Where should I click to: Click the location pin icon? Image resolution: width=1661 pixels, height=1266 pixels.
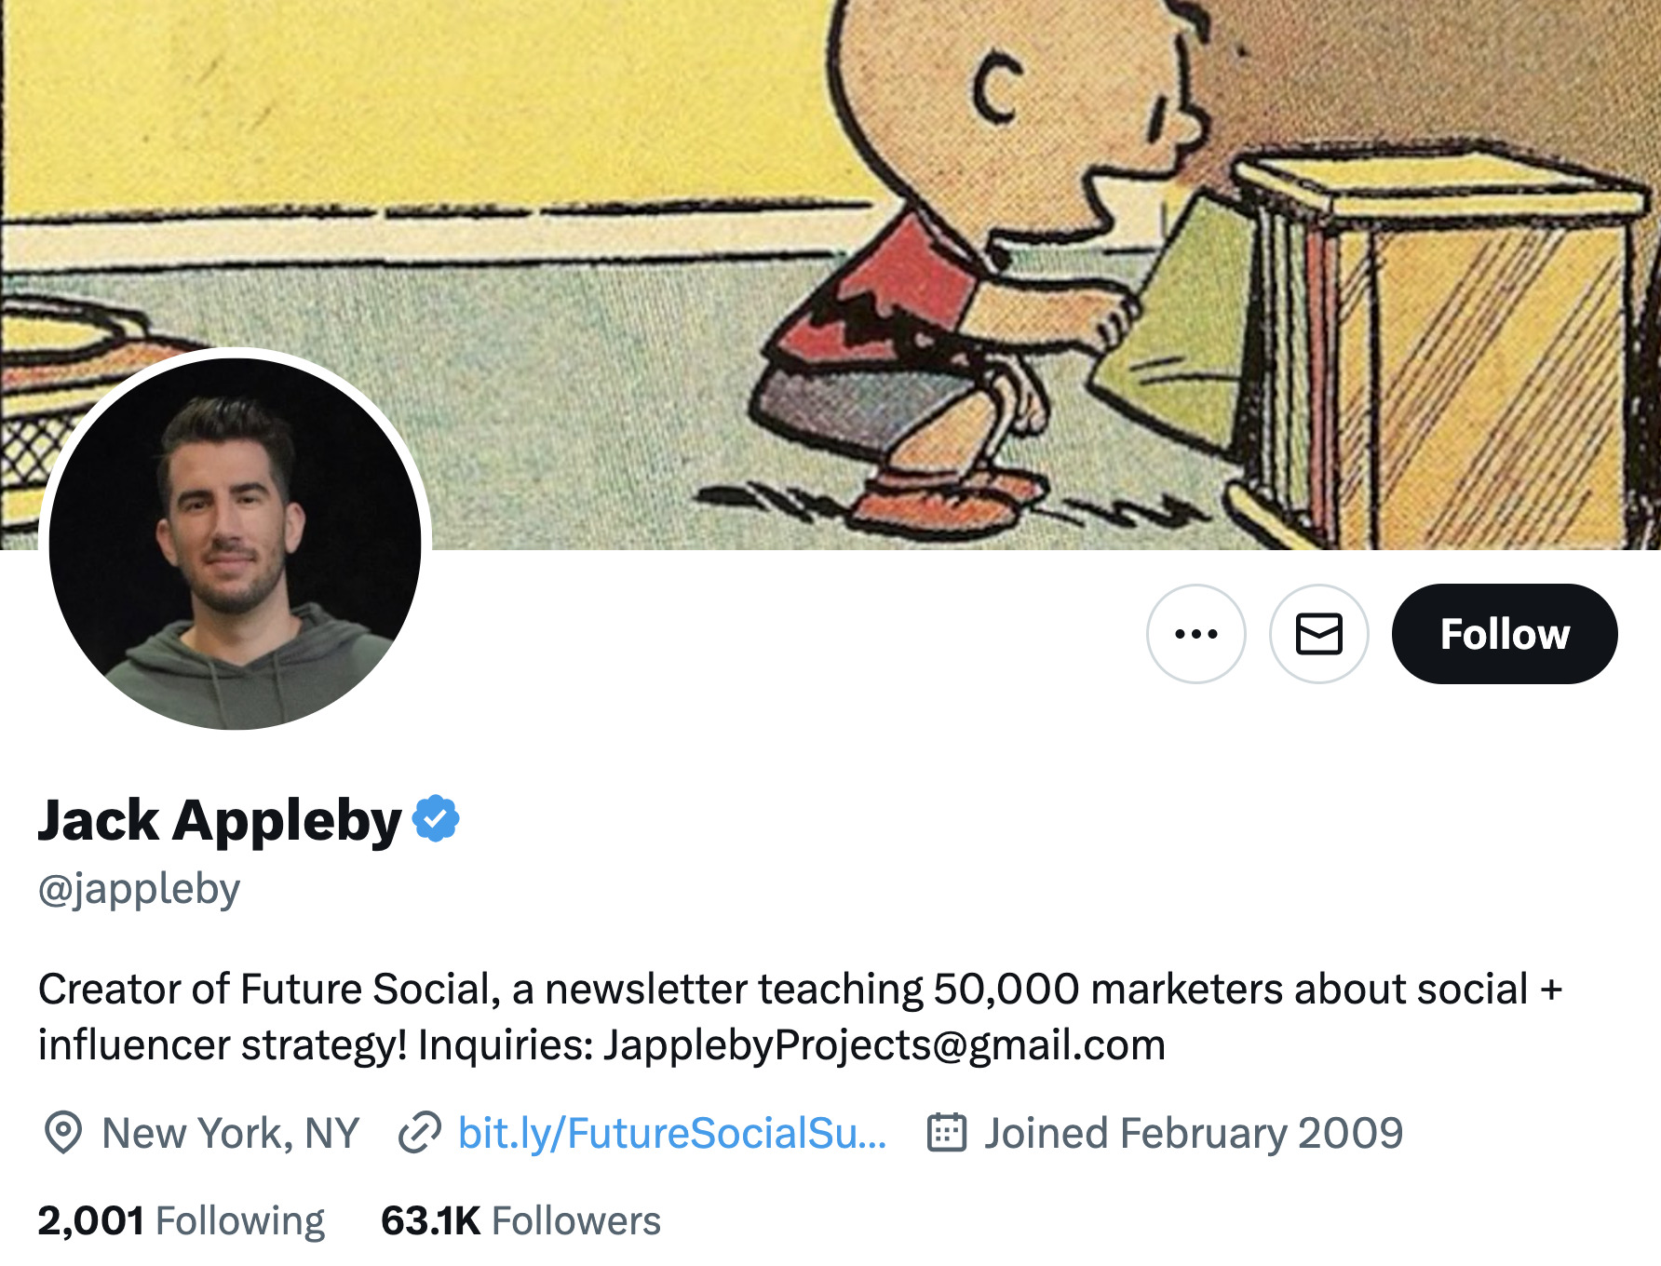61,1132
